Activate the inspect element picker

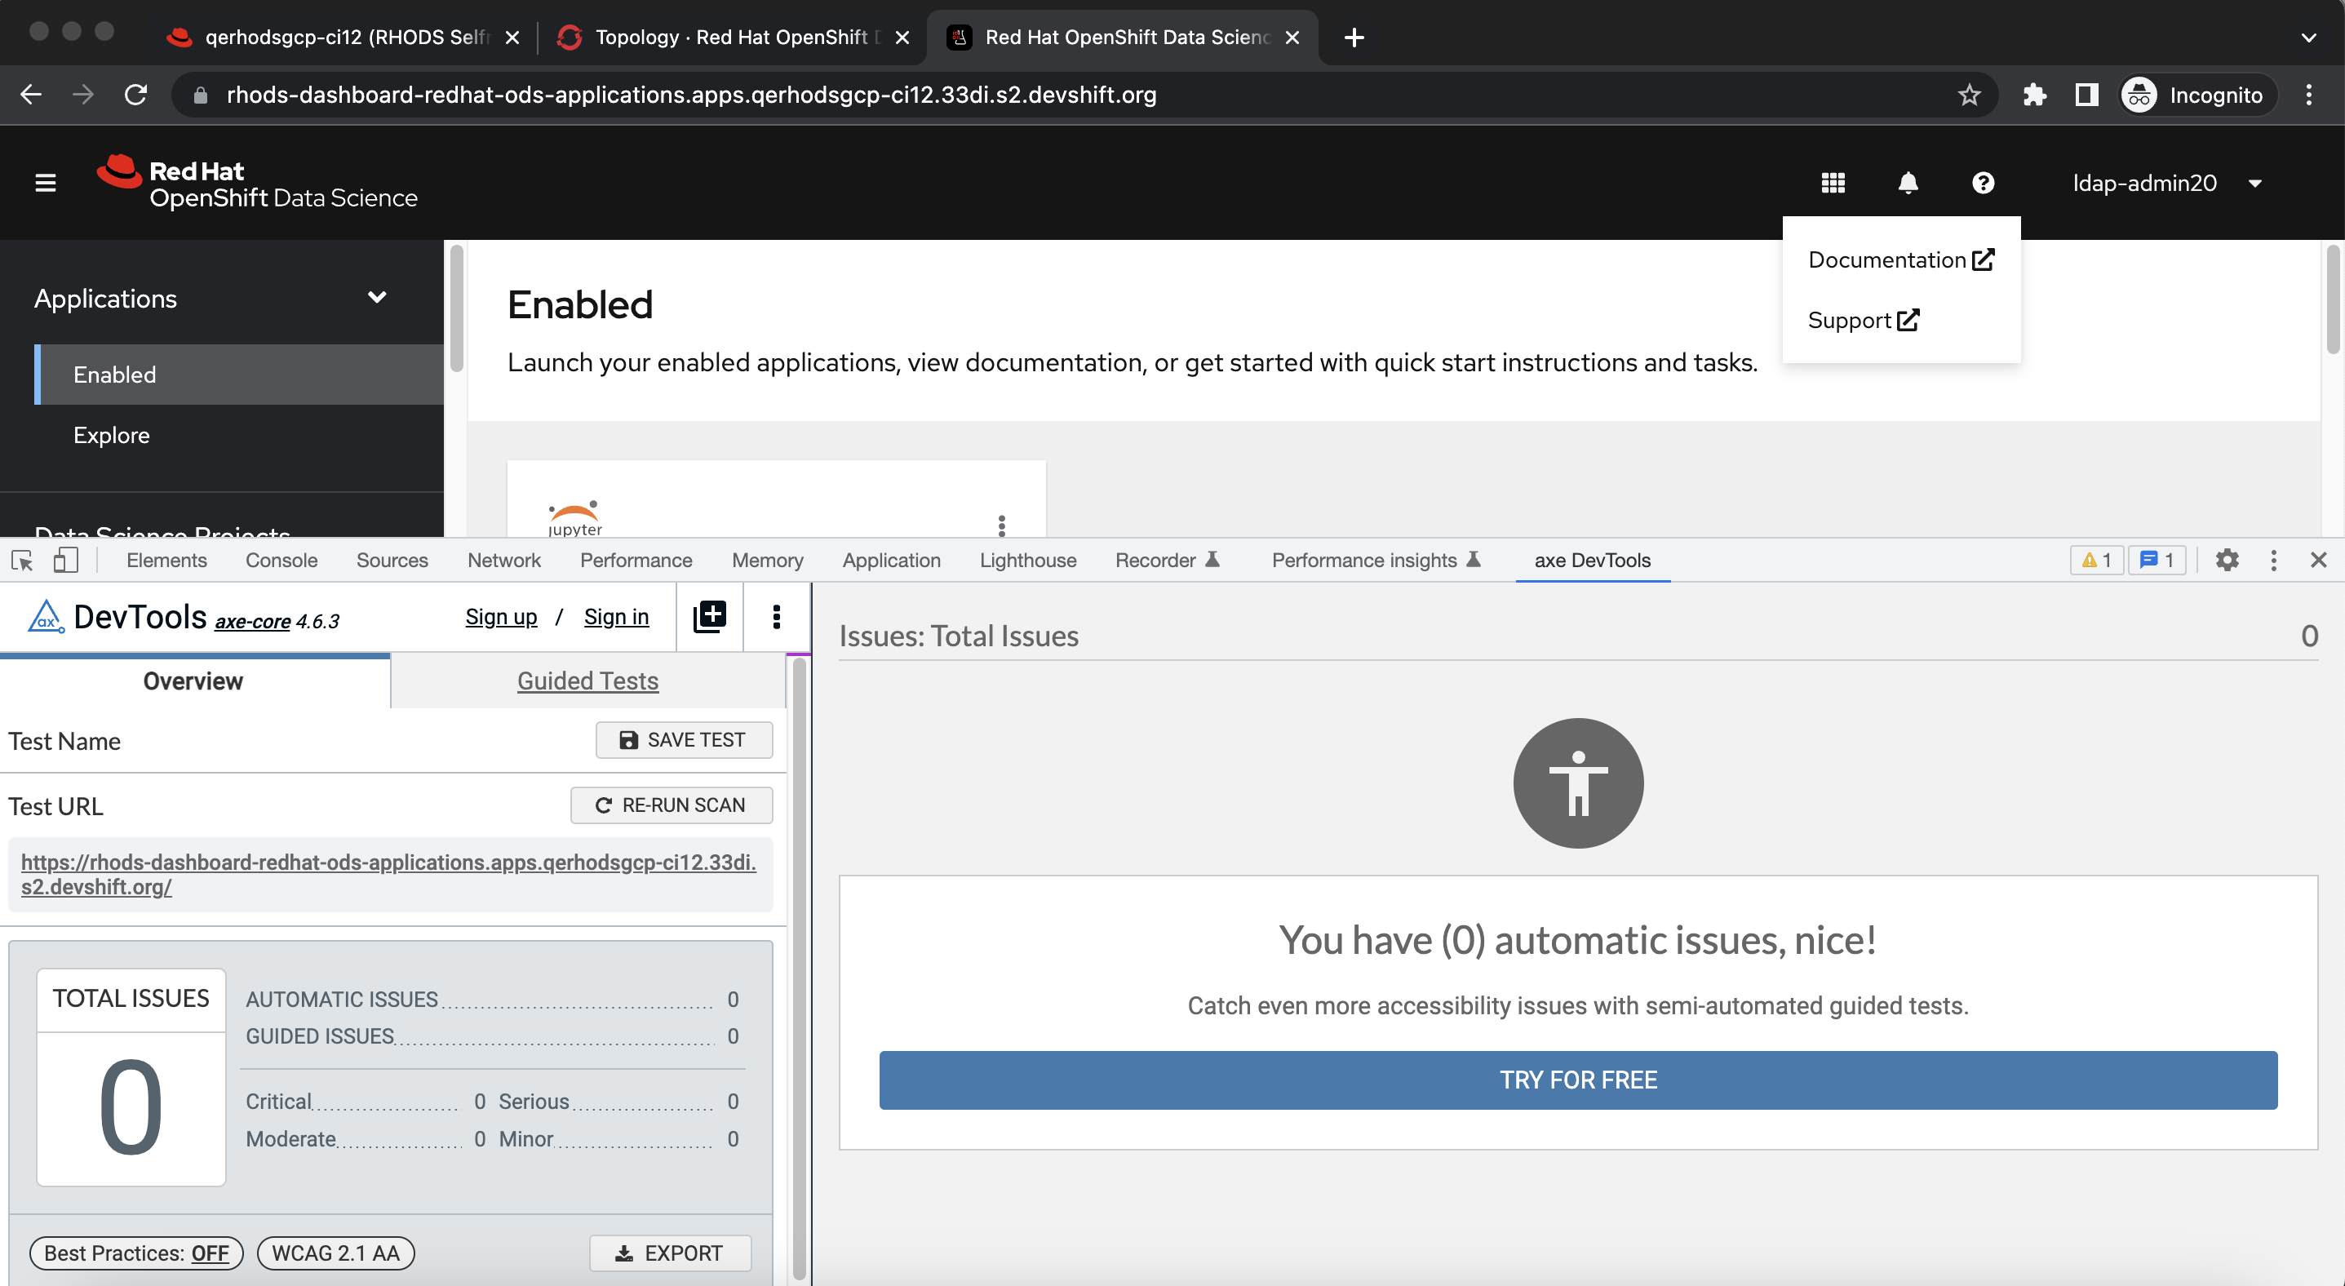(x=23, y=560)
